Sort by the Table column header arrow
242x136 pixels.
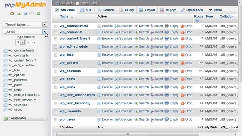[72, 17]
